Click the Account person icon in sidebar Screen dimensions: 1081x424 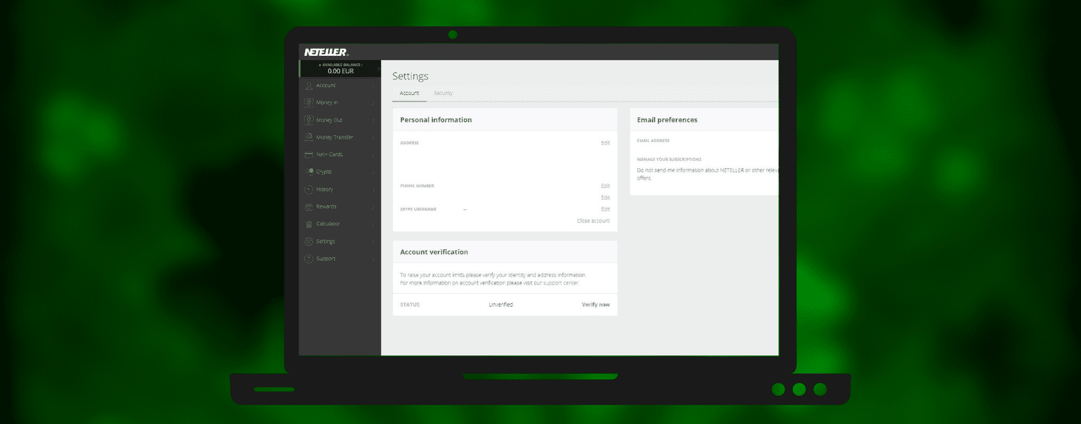308,85
